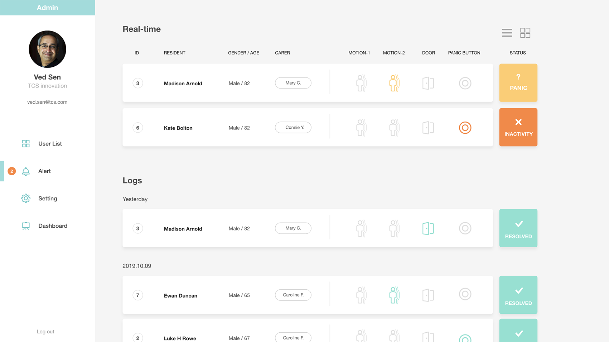The height and width of the screenshot is (342, 609).
Task: Select the Mary C. carer tag in Real-time
Action: [293, 83]
